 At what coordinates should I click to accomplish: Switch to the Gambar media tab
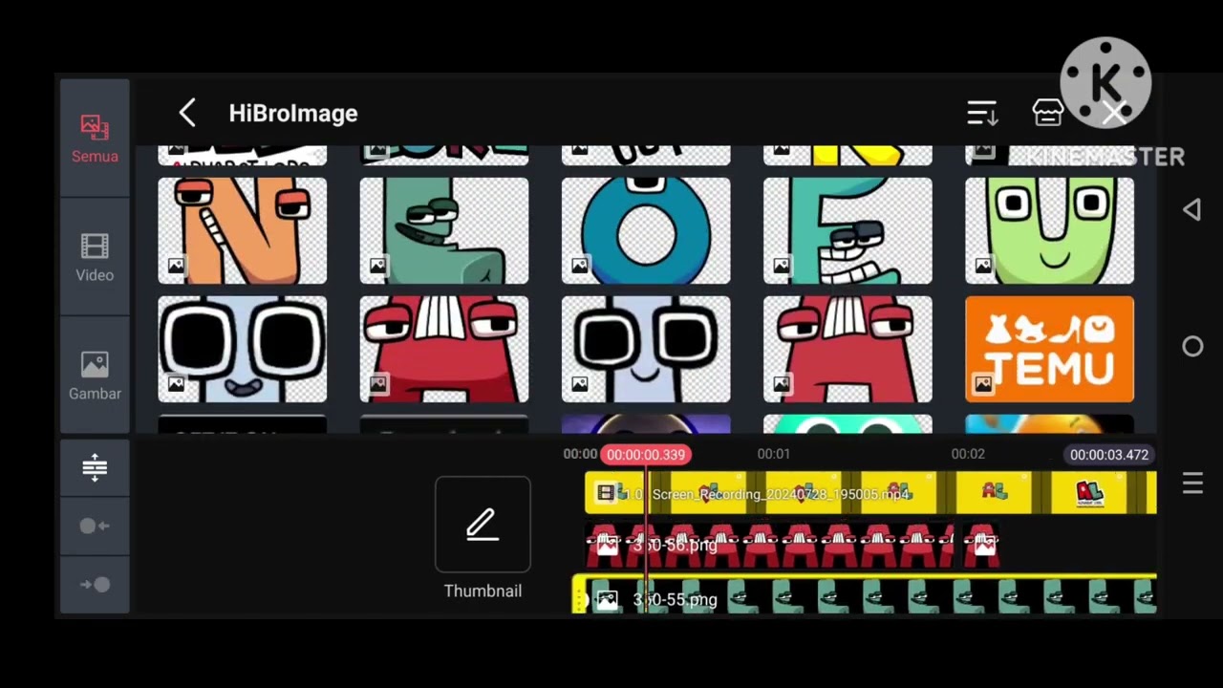(95, 376)
